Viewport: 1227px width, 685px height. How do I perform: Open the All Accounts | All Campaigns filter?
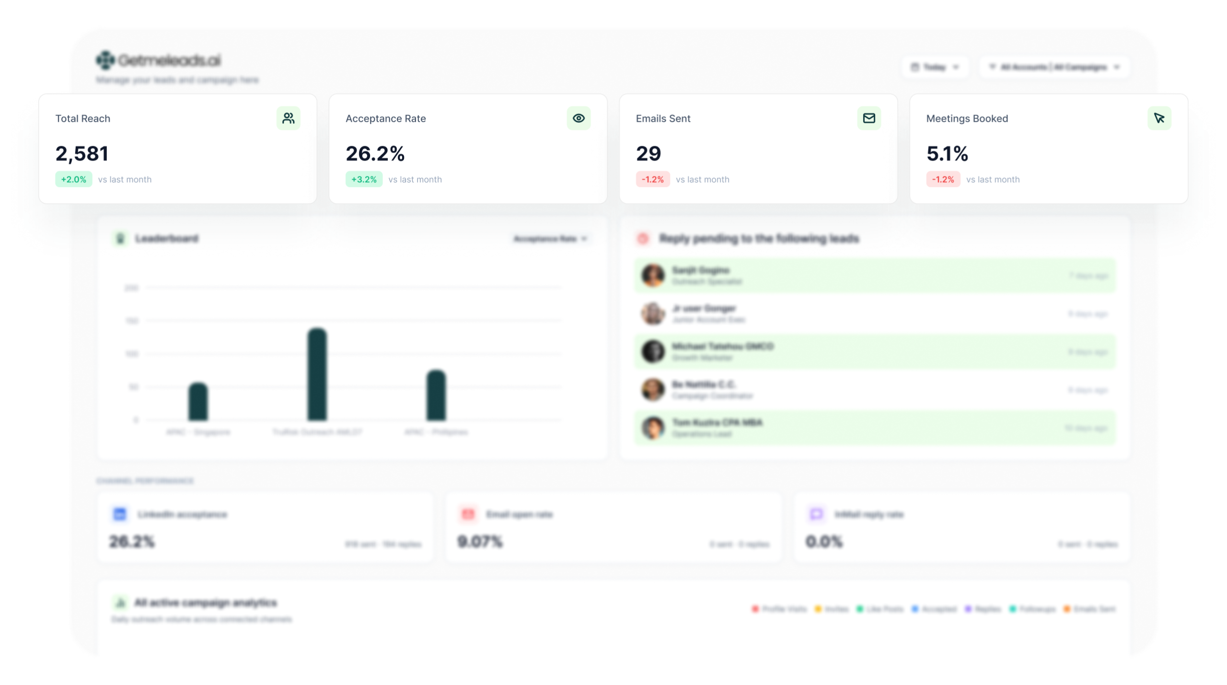pos(1054,67)
